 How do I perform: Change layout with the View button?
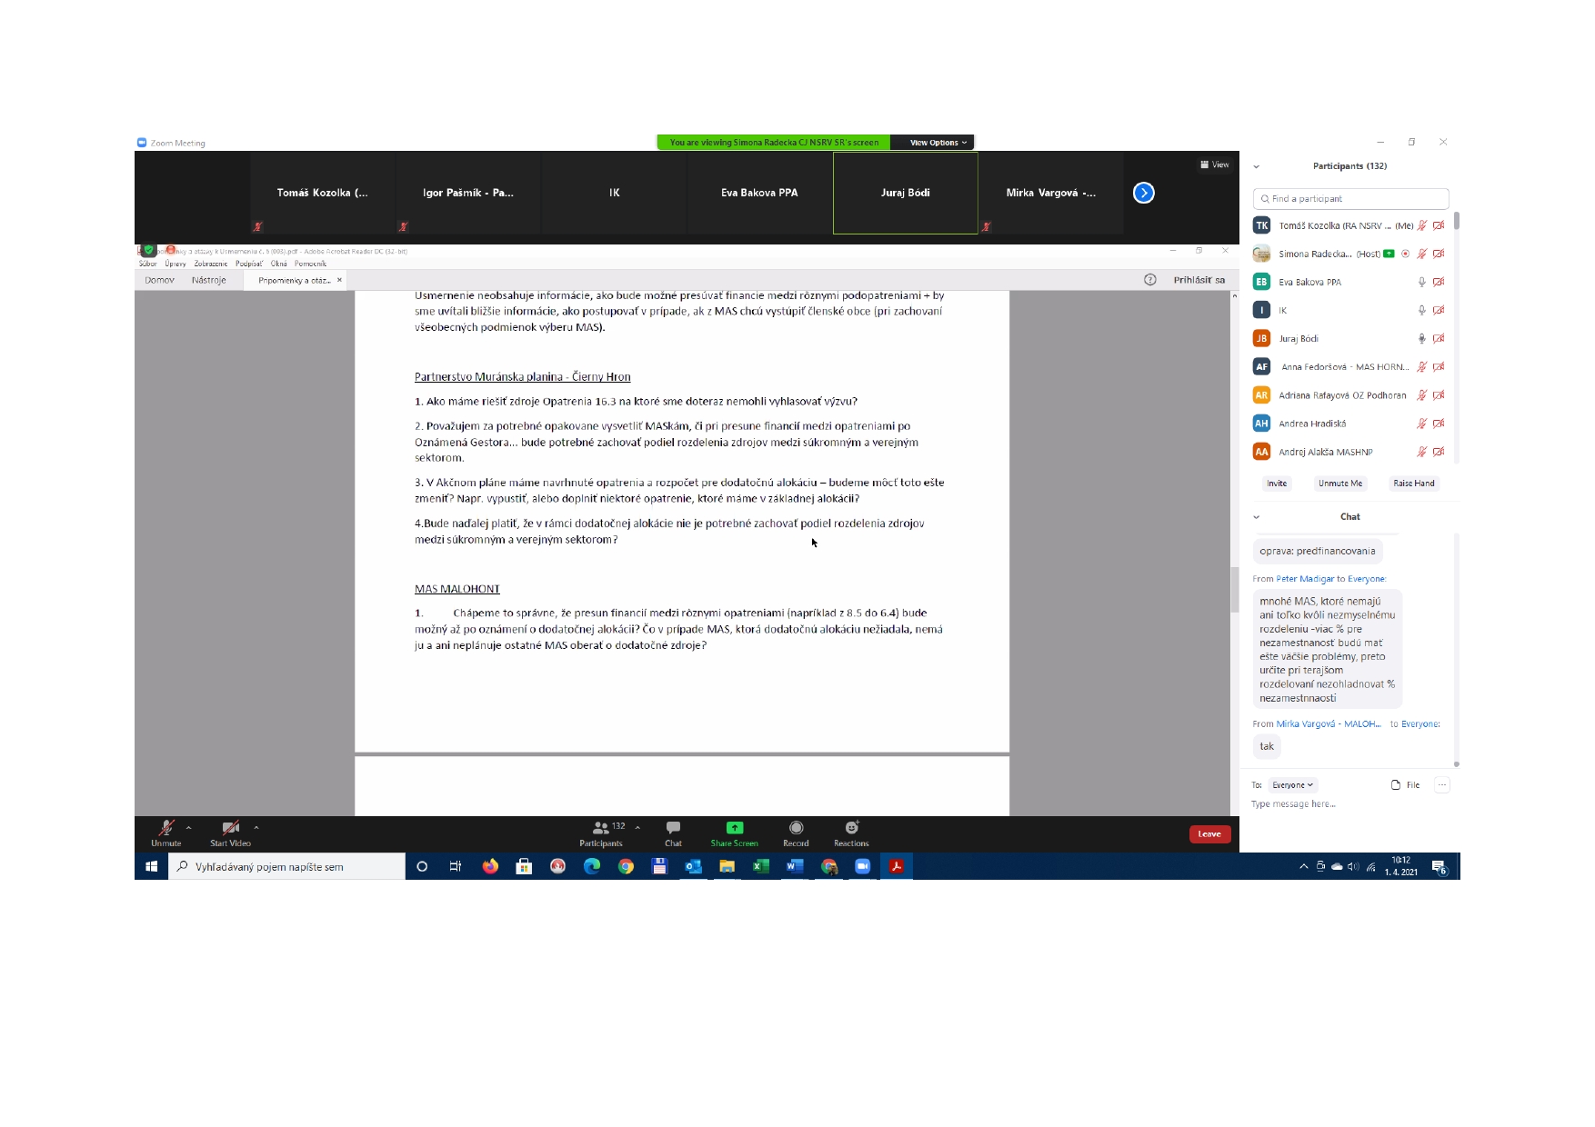[1215, 165]
